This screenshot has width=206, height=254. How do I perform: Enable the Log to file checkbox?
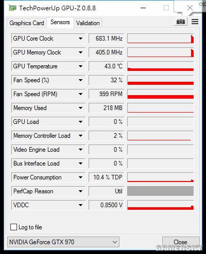click(x=14, y=227)
